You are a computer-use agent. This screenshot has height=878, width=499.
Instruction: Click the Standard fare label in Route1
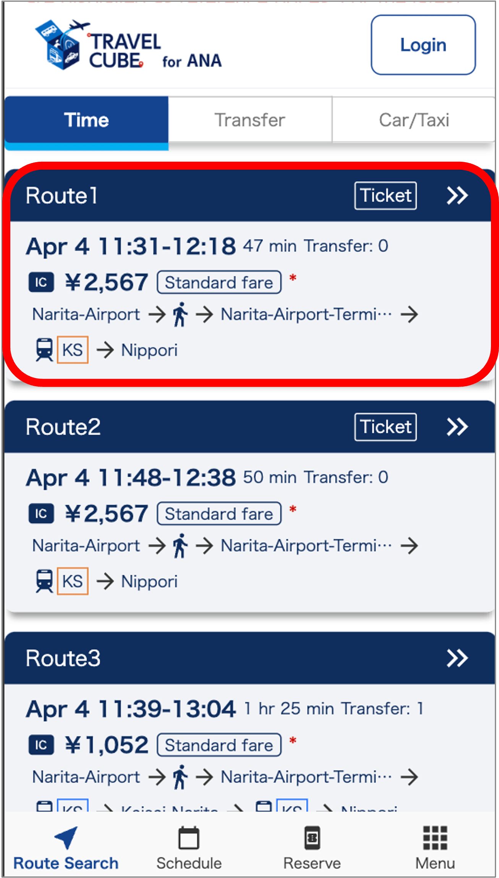click(219, 283)
